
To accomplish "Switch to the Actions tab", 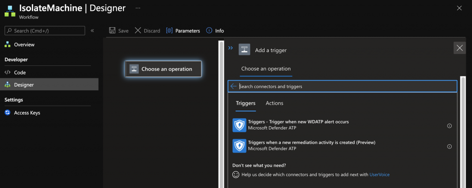I will coord(274,103).
